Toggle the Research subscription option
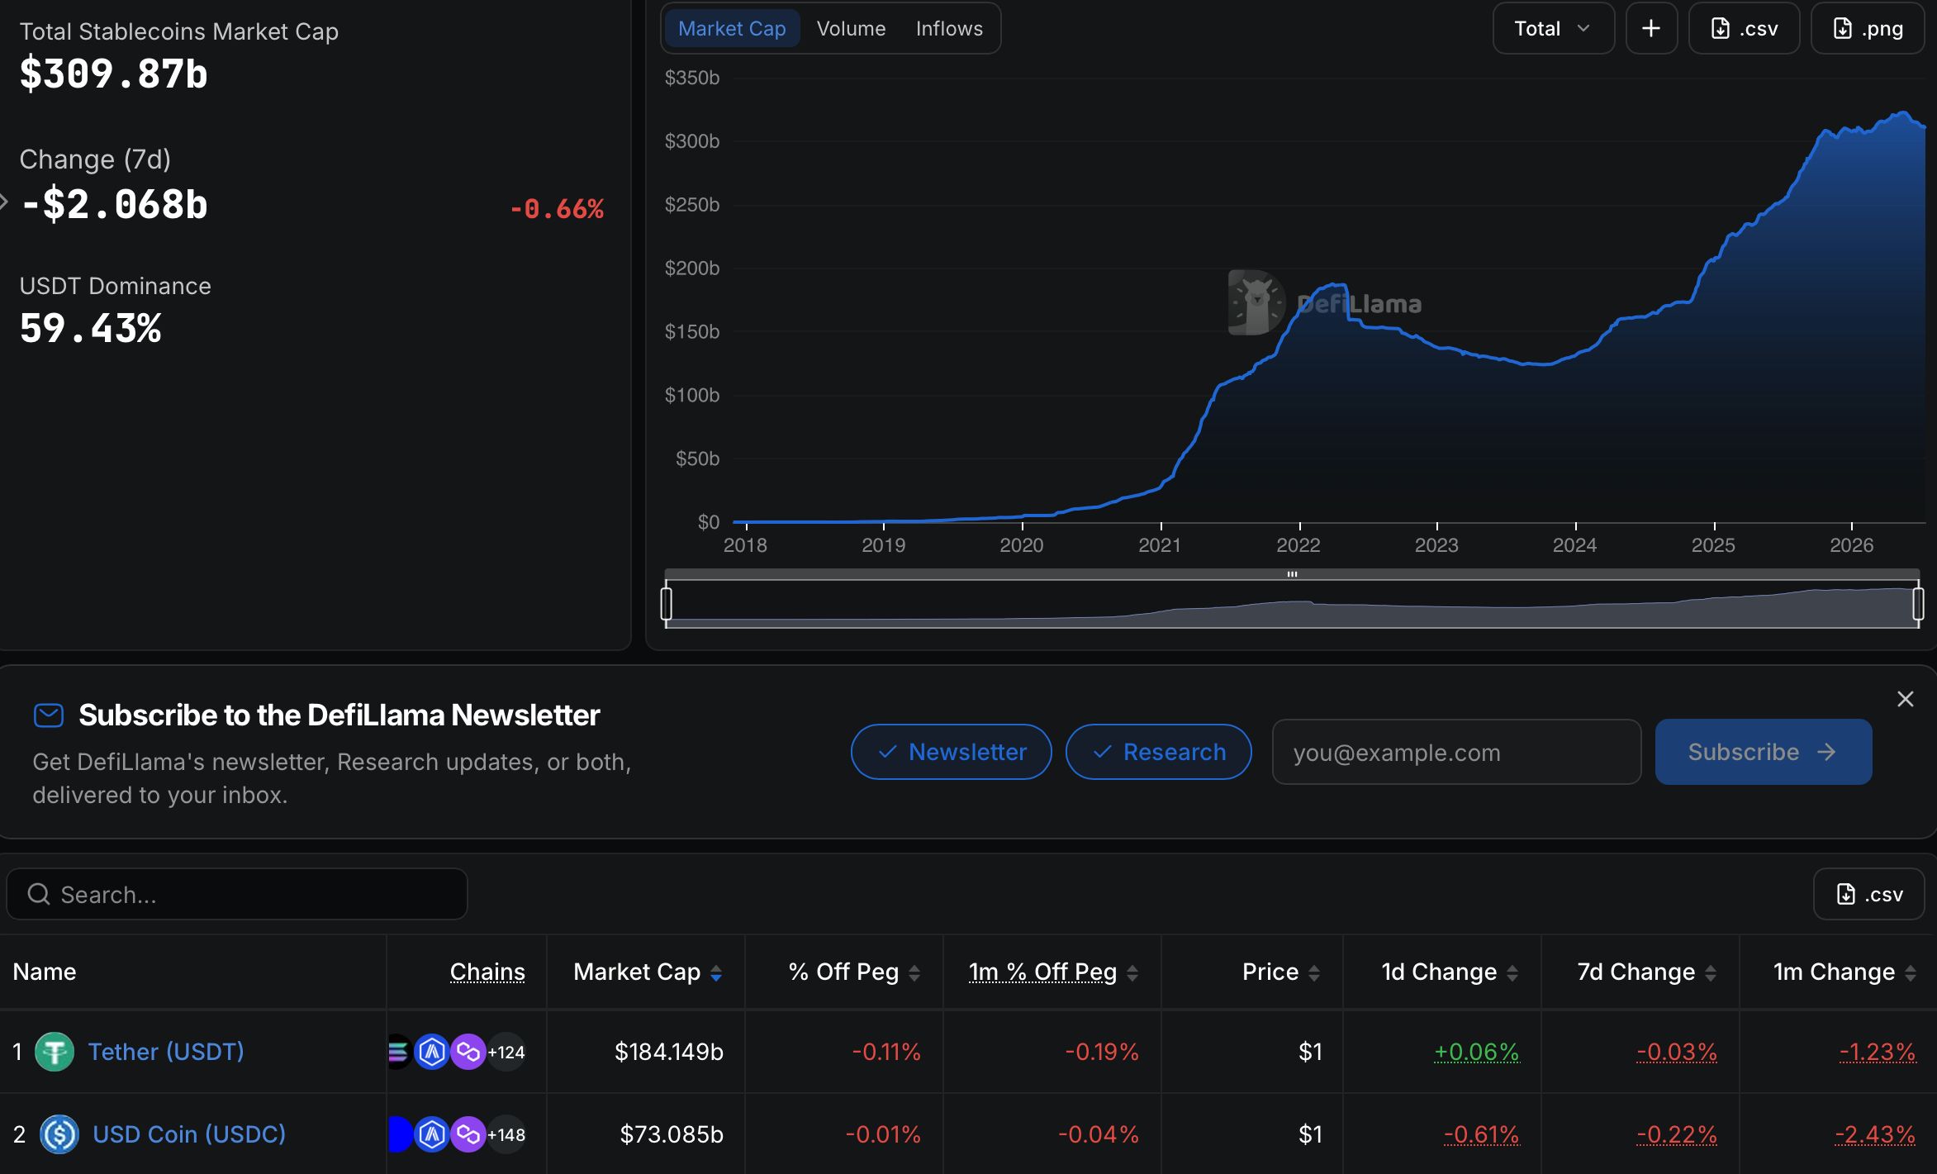Viewport: 1937px width, 1174px height. click(x=1159, y=752)
